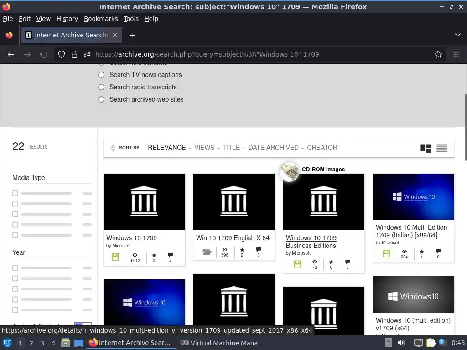Select Search TV news captions radio button
The height and width of the screenshot is (350, 467).
[x=101, y=75]
